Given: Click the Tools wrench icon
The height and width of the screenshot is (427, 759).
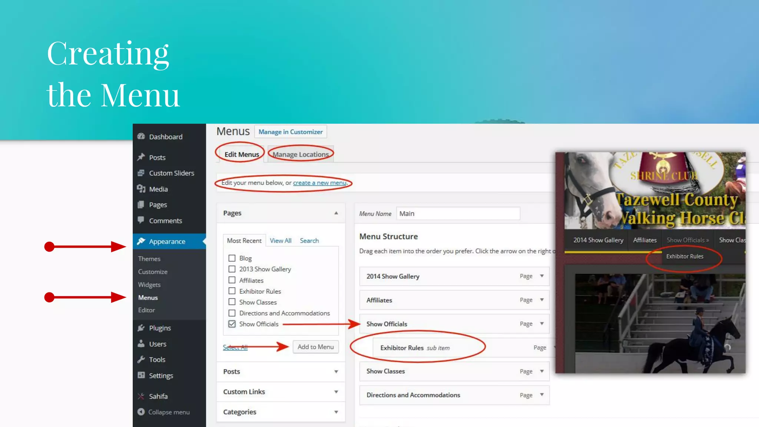Looking at the screenshot, I should [x=141, y=359].
